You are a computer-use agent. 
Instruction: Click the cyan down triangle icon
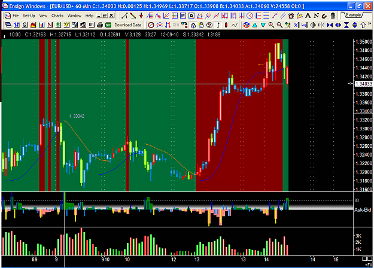(x=263, y=25)
